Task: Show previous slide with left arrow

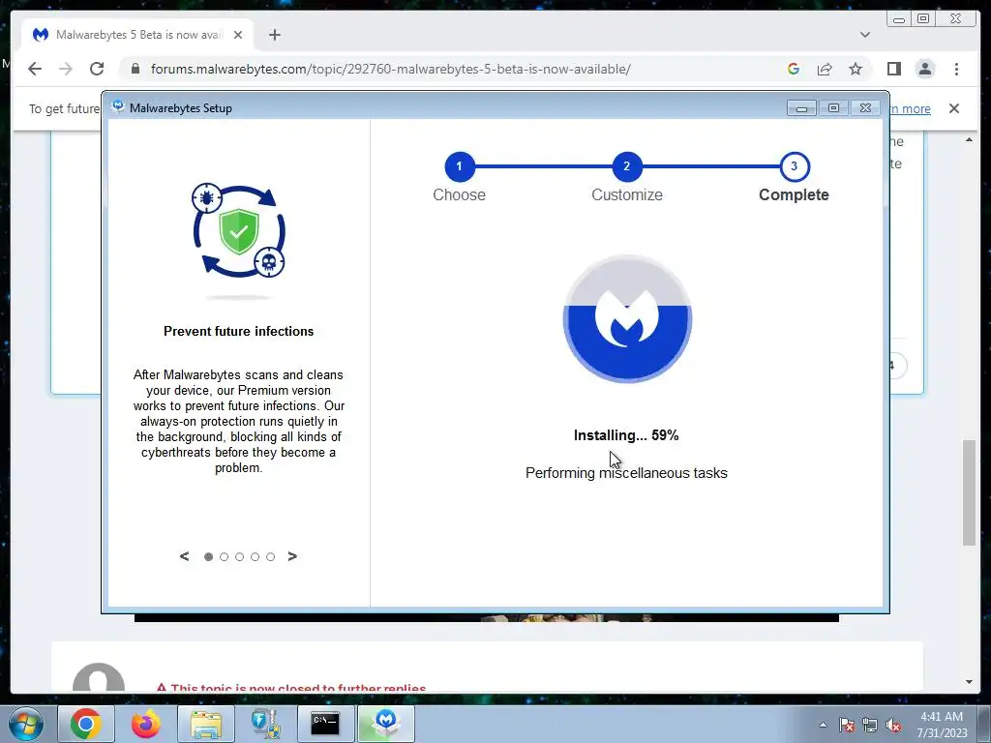Action: click(184, 556)
